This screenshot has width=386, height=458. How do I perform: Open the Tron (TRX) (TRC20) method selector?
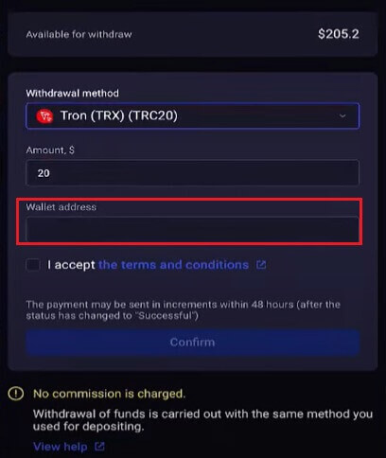[192, 115]
